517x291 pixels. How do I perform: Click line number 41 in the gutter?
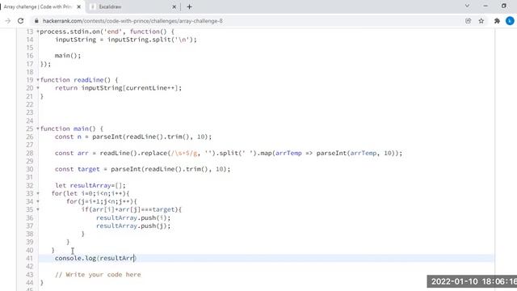(x=30, y=258)
